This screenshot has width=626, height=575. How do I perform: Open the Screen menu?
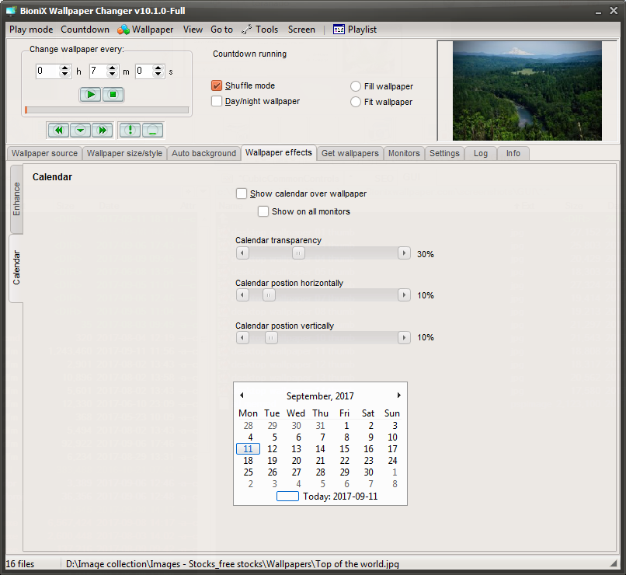coord(301,30)
